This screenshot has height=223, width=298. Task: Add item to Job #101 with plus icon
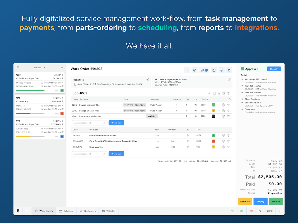click(209, 93)
